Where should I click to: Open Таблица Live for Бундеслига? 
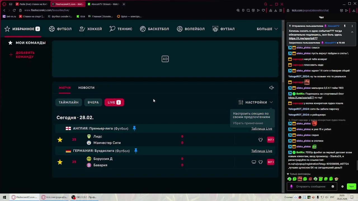(262, 151)
